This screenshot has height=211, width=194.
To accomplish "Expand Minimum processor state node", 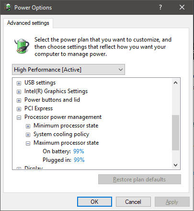I will point(28,126).
